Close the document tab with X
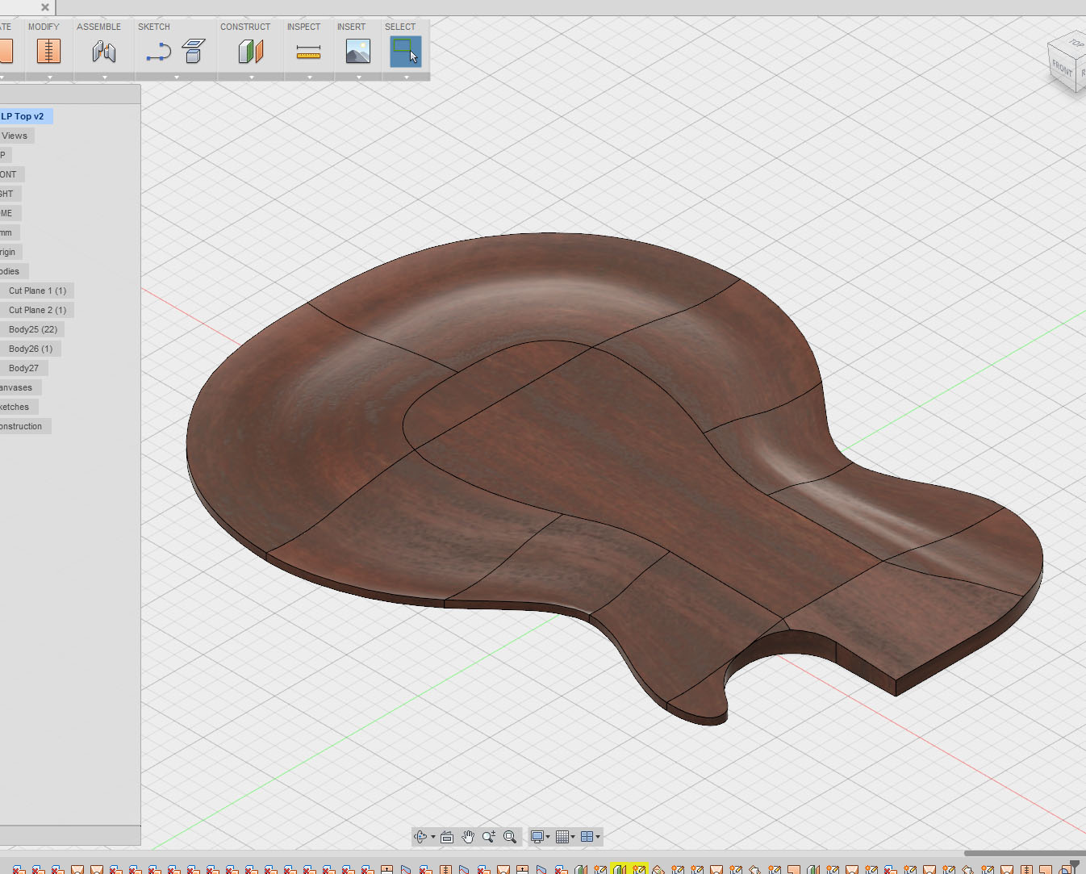The height and width of the screenshot is (874, 1086). click(x=45, y=7)
